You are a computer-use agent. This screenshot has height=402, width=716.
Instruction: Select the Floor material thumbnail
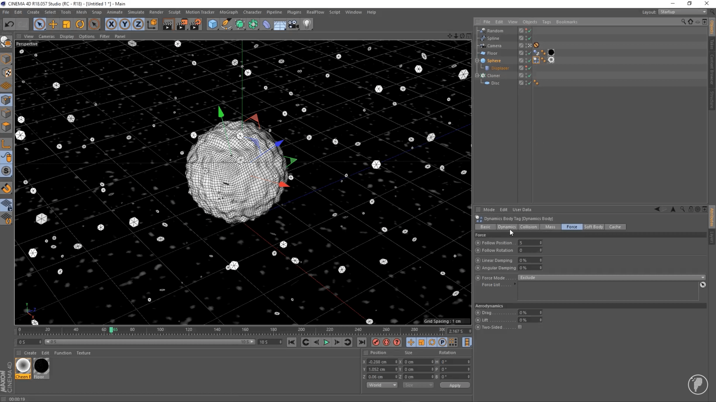[41, 366]
